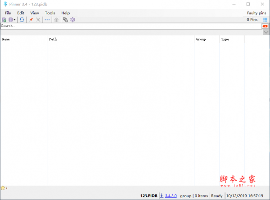Click the new database icon with green plus
This screenshot has width=270, height=200.
pyautogui.click(x=4, y=20)
